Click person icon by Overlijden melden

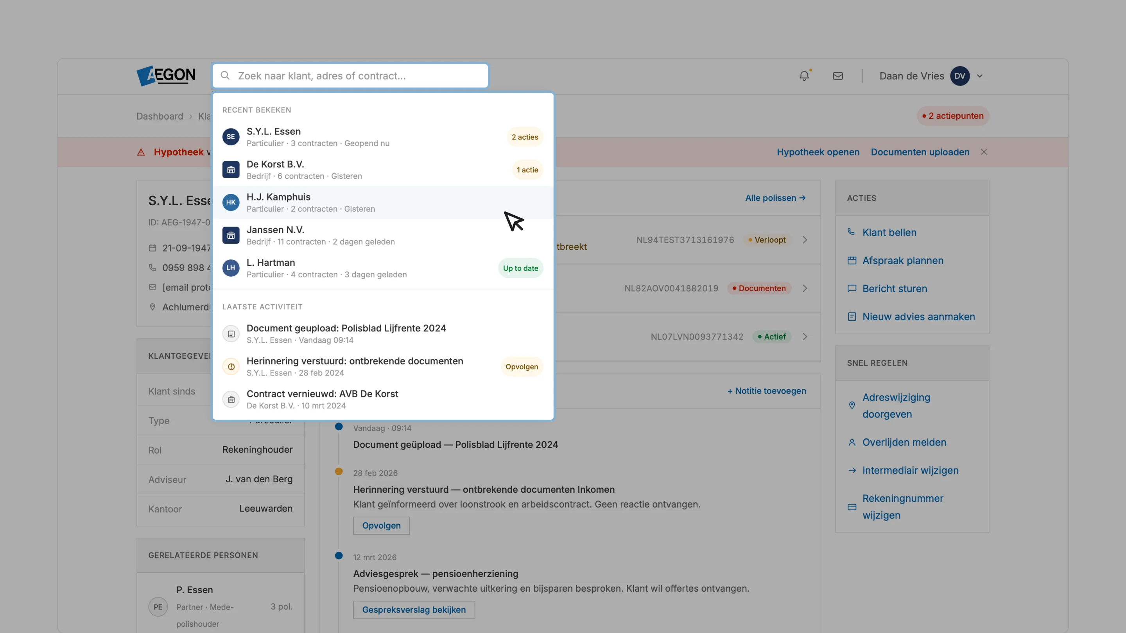click(x=852, y=443)
